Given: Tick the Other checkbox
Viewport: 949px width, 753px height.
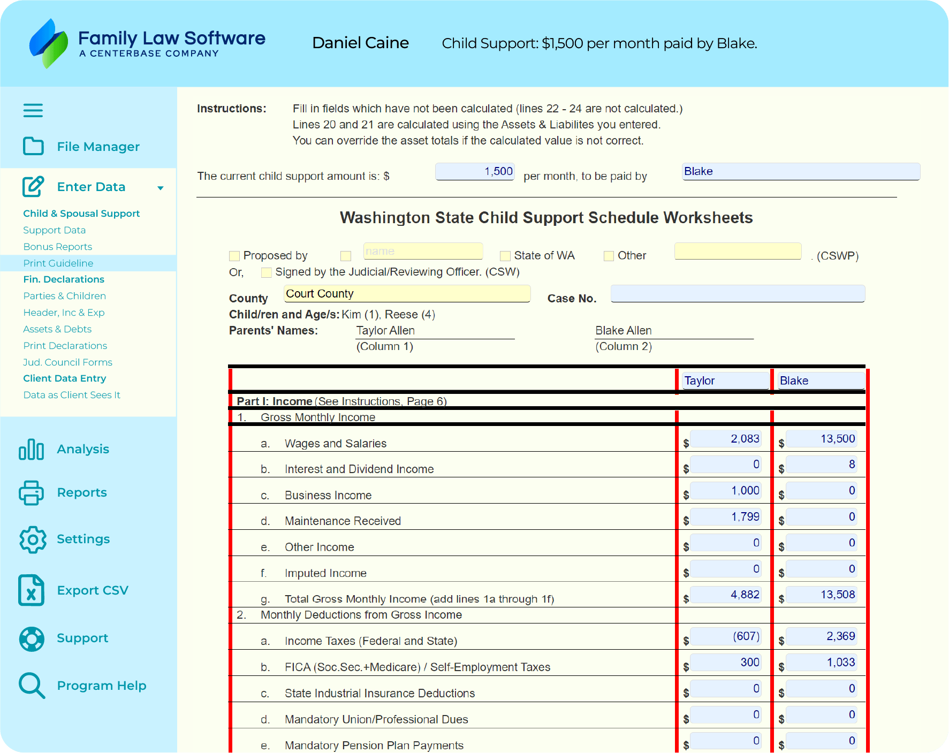Looking at the screenshot, I should (609, 256).
